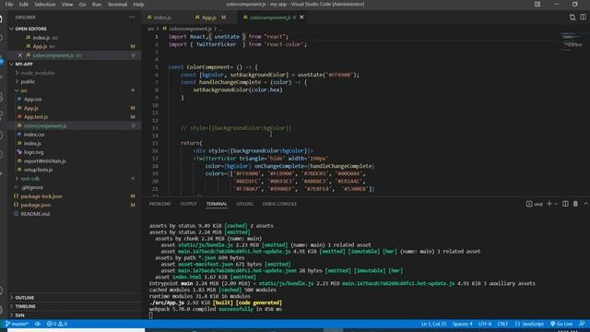Viewport: 590px width, 332px height.
Task: Switch to the Output panel tab
Action: tap(188, 204)
